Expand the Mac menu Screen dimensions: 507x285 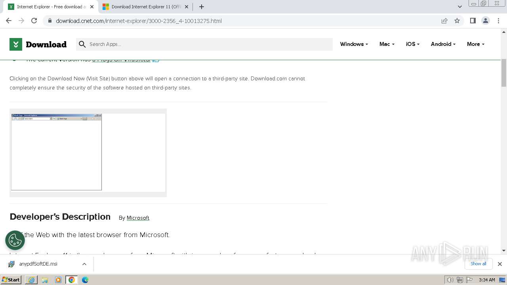(387, 44)
